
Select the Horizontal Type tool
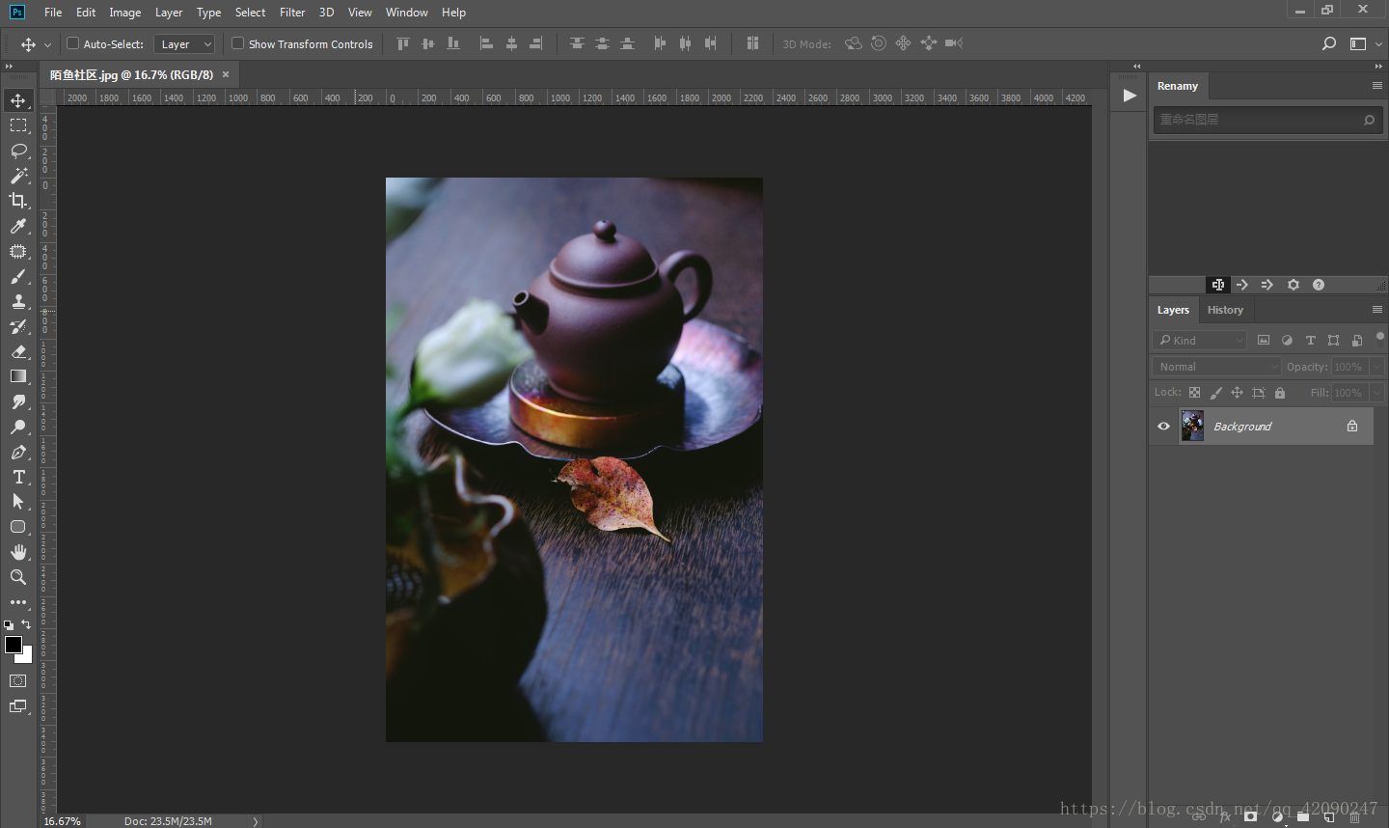tap(18, 477)
